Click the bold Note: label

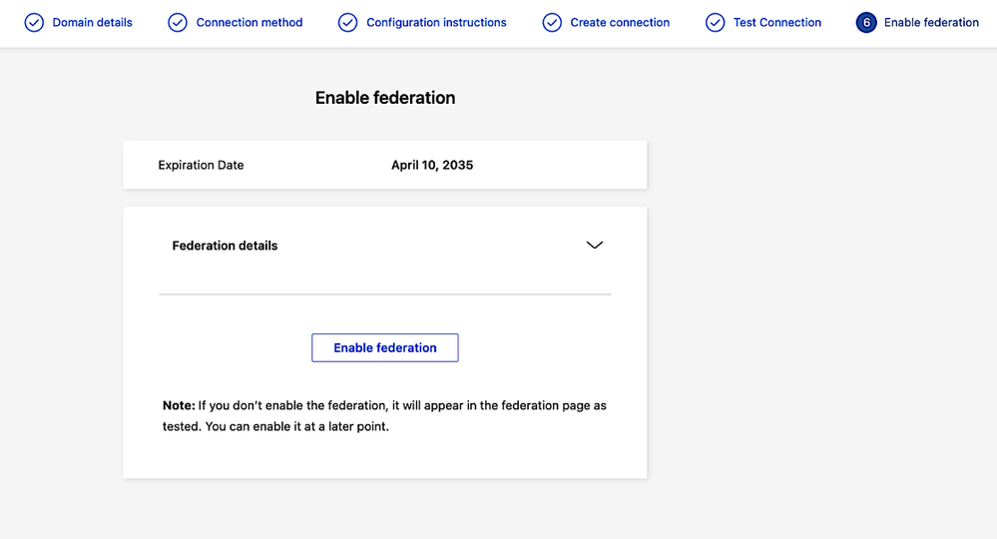click(x=179, y=405)
